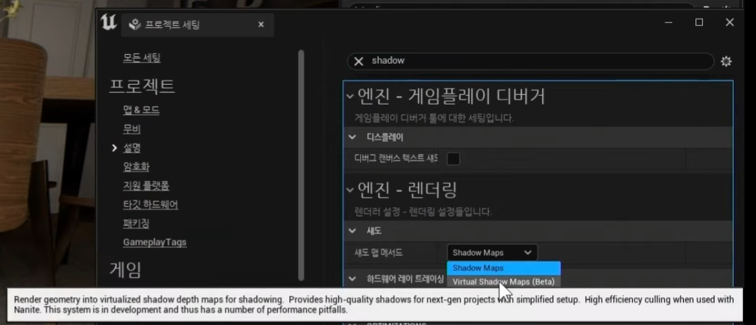Click the left sidebar scrollbar
This screenshot has height=325, width=756.
[x=301, y=165]
